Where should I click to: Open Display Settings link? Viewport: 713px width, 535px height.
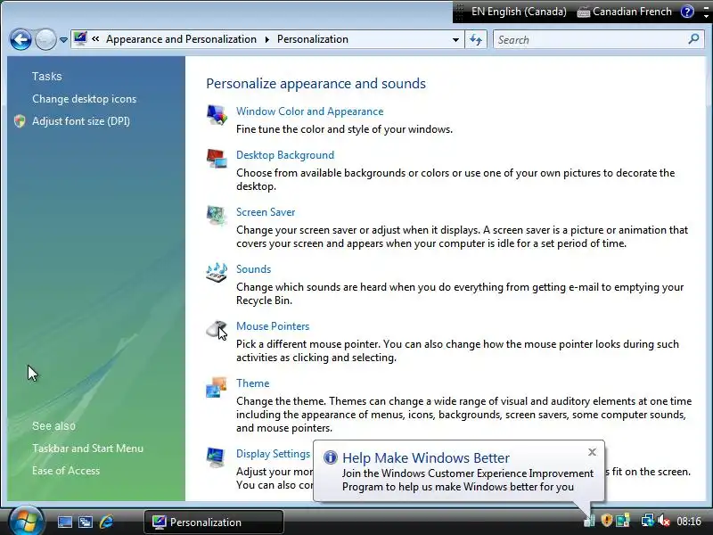click(x=273, y=454)
